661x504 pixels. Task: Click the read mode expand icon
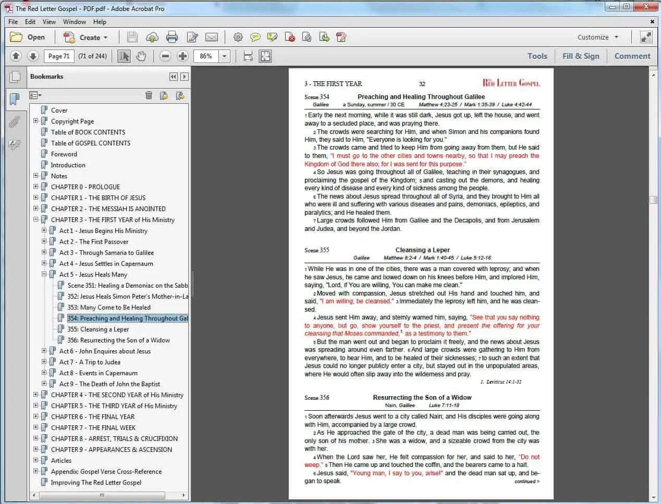646,37
